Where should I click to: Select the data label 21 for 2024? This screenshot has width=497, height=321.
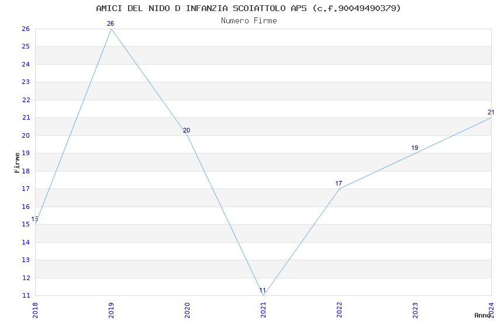click(x=491, y=112)
